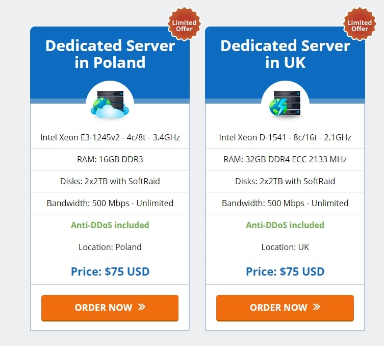The image size is (384, 346).
Task: Click 'Anti-DDoS included' on UK card
Action: coord(285,225)
